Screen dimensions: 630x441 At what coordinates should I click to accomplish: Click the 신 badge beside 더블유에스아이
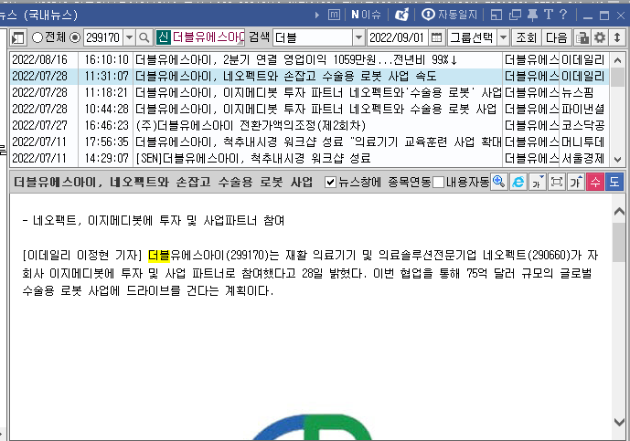tap(163, 37)
